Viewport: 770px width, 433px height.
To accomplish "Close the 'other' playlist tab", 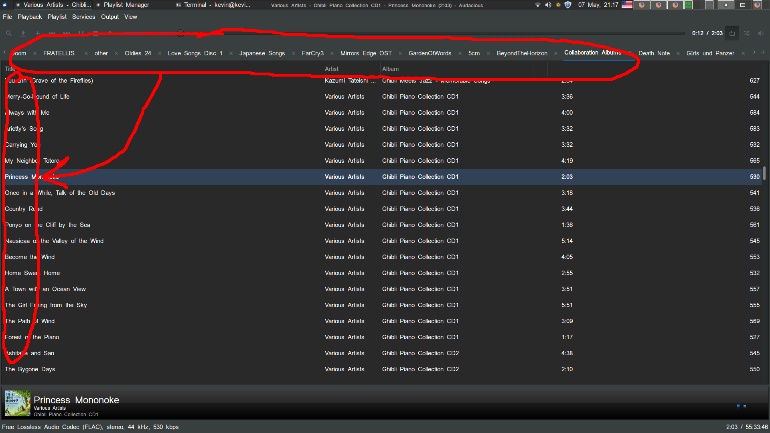I will (116, 53).
